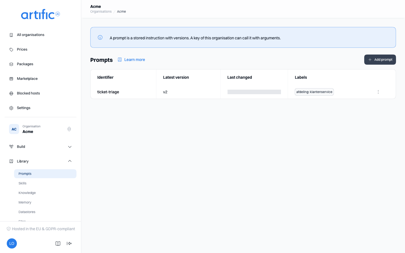Viewport: 405px width, 253px height.
Task: Click the AC organisation avatar
Action: (14, 129)
